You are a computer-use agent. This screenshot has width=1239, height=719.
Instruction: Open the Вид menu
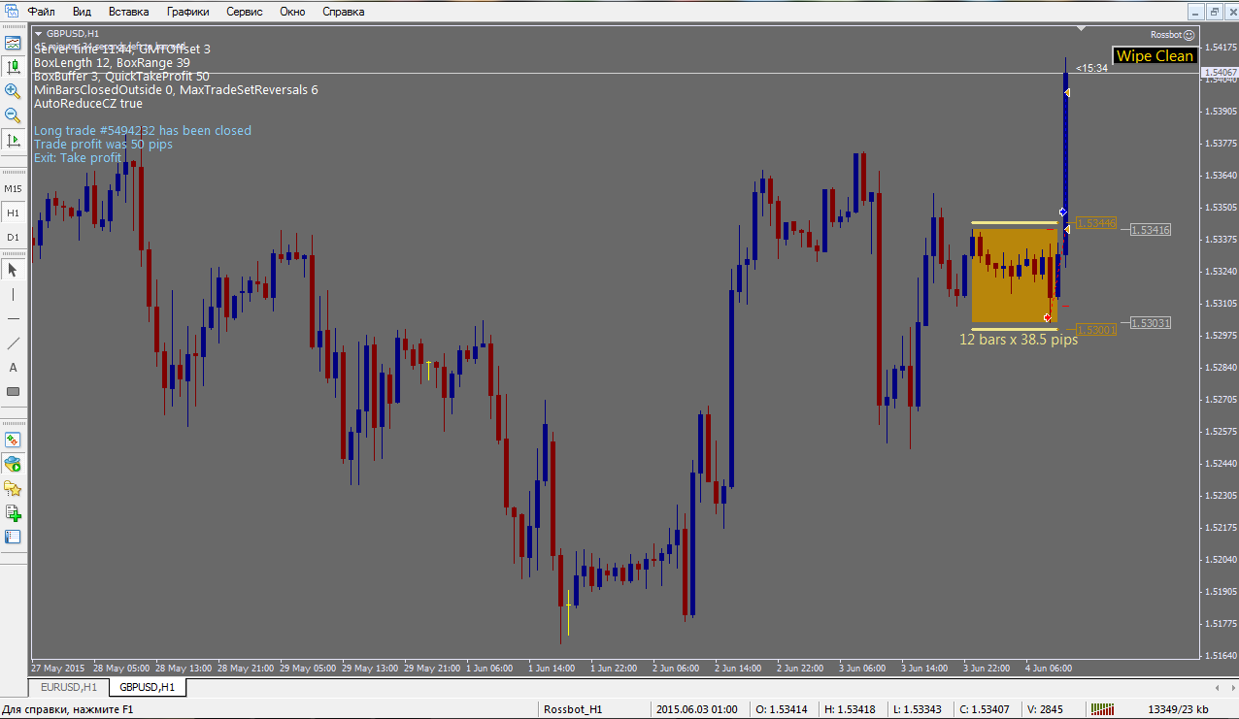(83, 12)
